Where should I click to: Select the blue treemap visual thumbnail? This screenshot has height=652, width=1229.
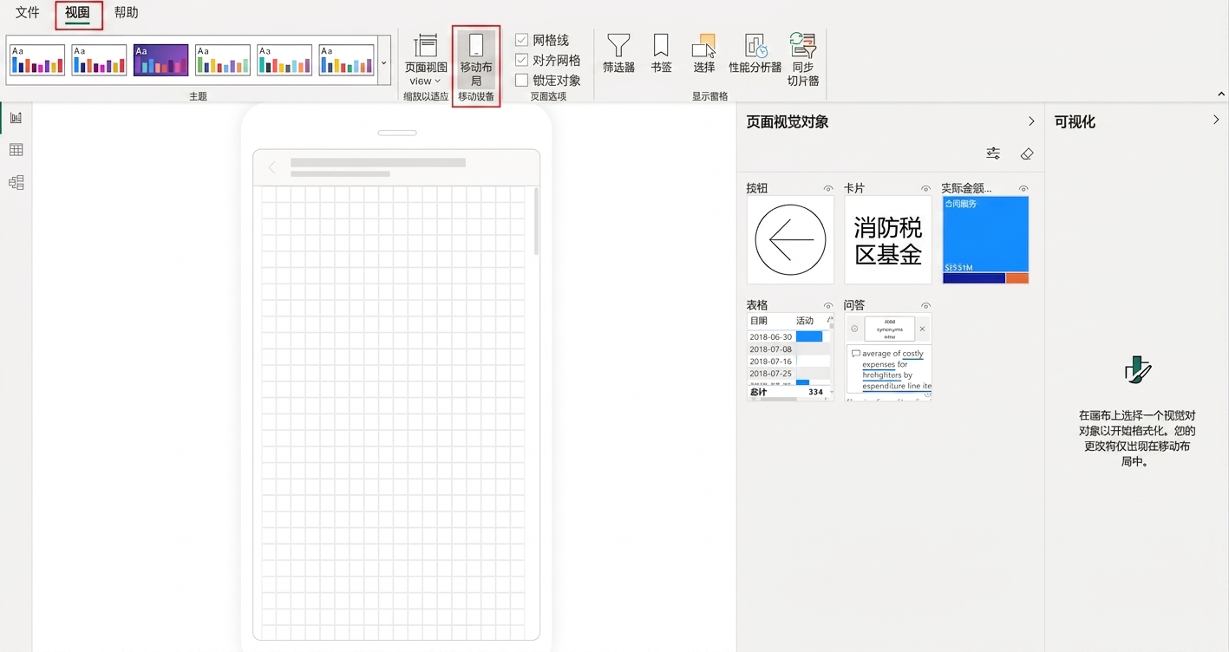pyautogui.click(x=985, y=239)
